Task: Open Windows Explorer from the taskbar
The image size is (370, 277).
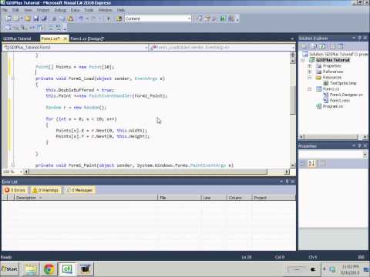Action: coord(31,269)
